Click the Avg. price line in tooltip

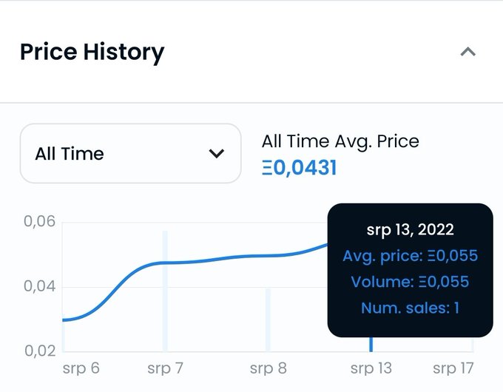410,256
